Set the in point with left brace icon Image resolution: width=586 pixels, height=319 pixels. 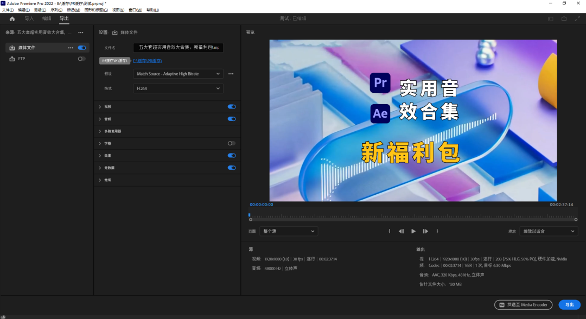389,231
